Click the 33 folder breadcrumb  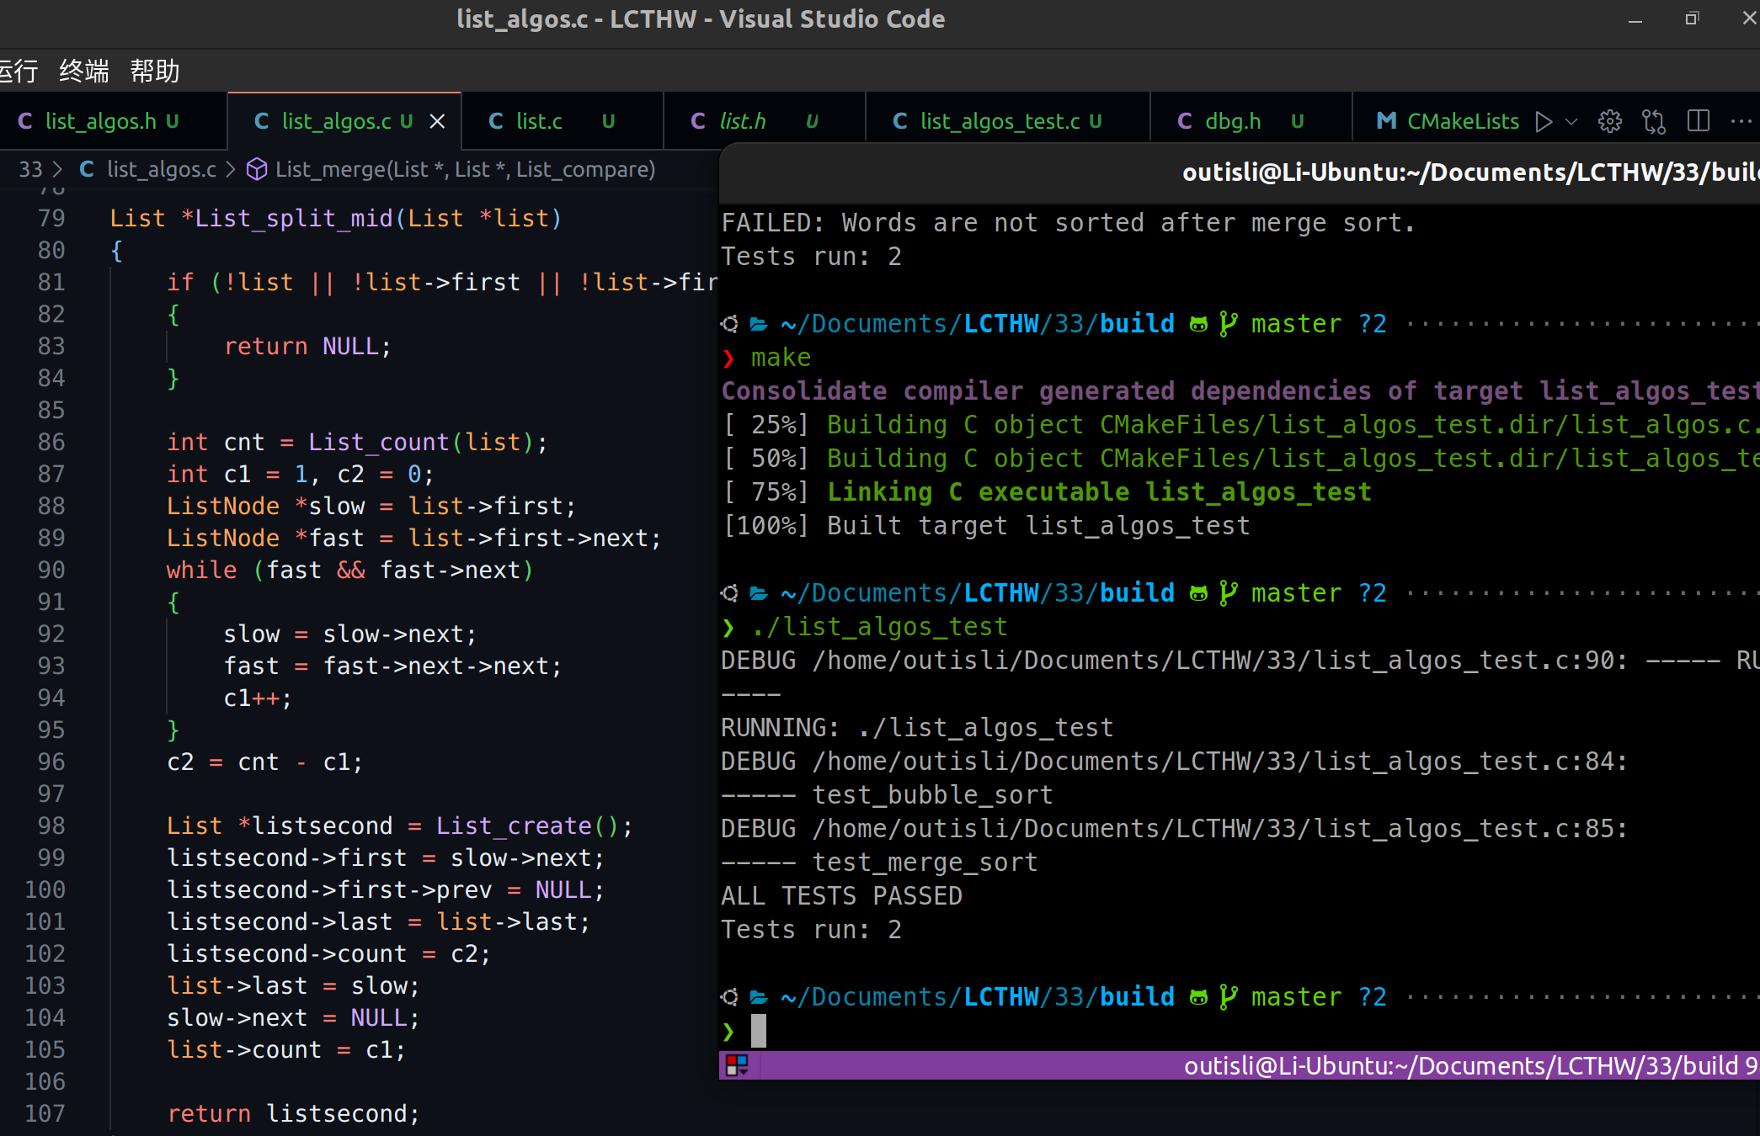click(x=30, y=169)
